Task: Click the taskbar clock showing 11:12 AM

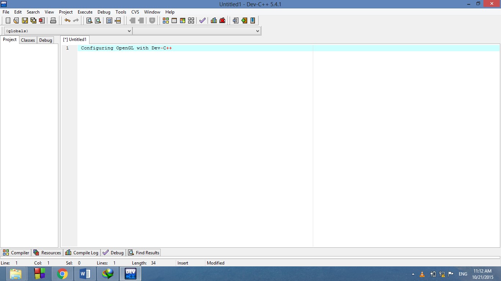Action: point(482,274)
